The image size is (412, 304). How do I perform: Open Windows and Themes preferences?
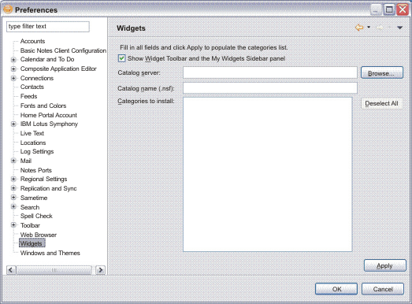coord(50,253)
